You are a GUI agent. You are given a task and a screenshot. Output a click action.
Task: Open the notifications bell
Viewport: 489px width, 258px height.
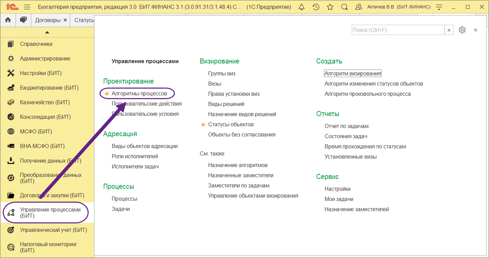pyautogui.click(x=301, y=7)
